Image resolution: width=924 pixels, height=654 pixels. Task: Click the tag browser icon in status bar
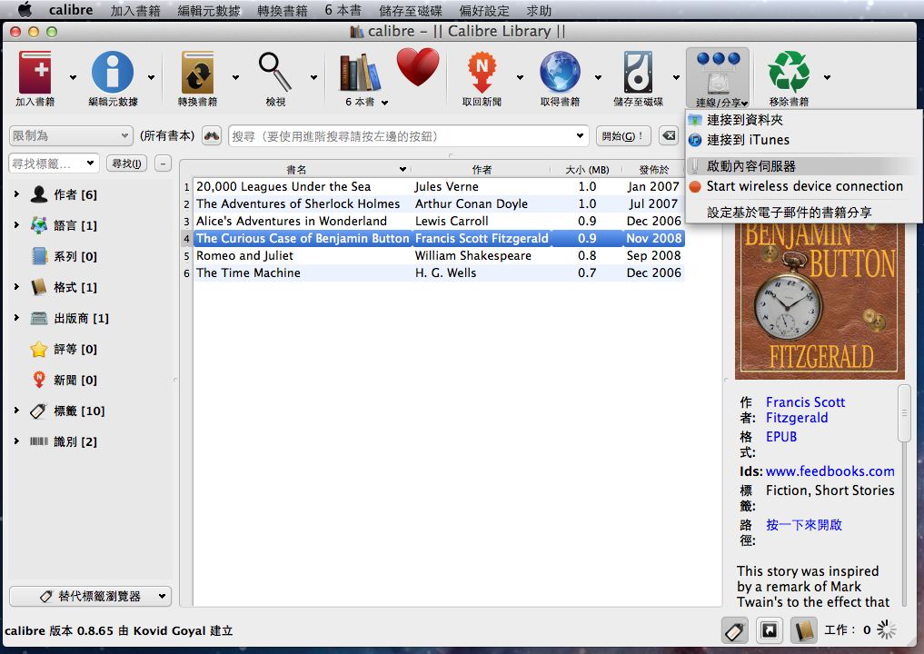tap(735, 631)
